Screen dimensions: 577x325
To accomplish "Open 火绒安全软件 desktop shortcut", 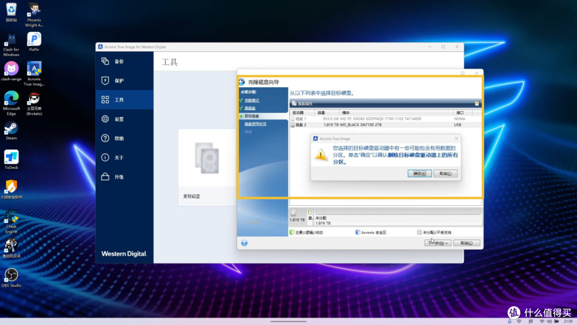I will 11,189.
